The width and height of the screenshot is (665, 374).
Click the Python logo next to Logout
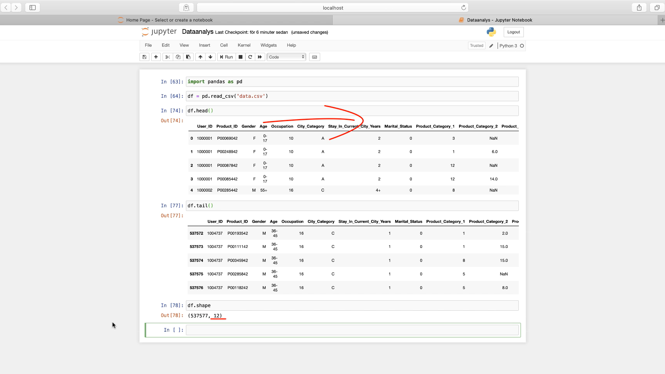click(x=491, y=32)
